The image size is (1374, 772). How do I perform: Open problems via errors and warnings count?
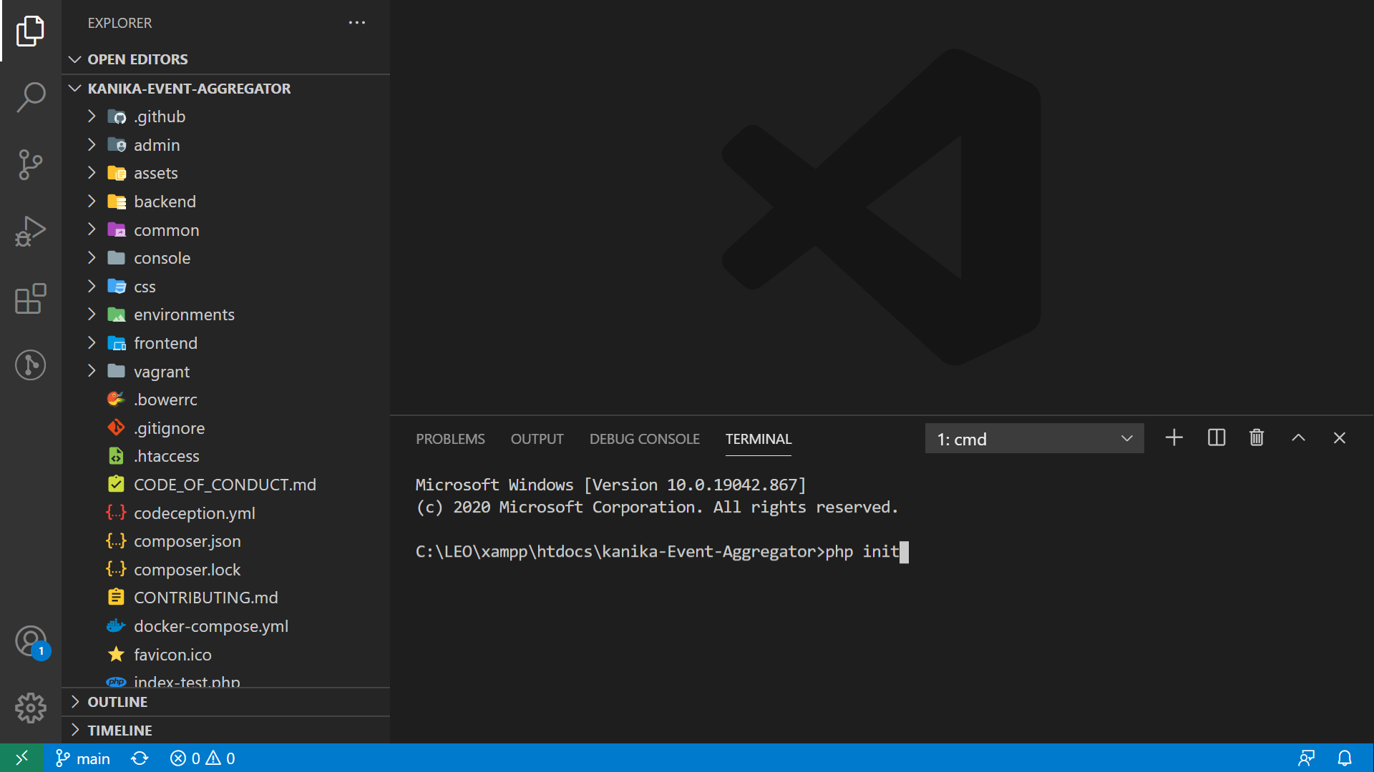point(203,758)
